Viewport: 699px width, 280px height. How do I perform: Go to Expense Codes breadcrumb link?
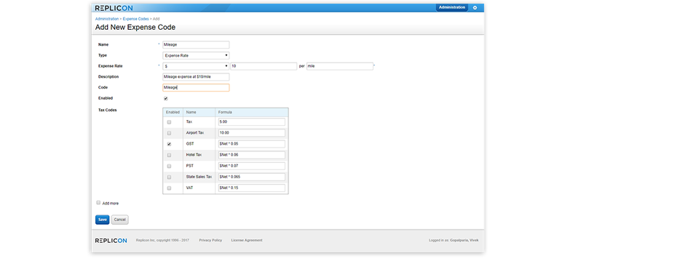click(x=136, y=19)
